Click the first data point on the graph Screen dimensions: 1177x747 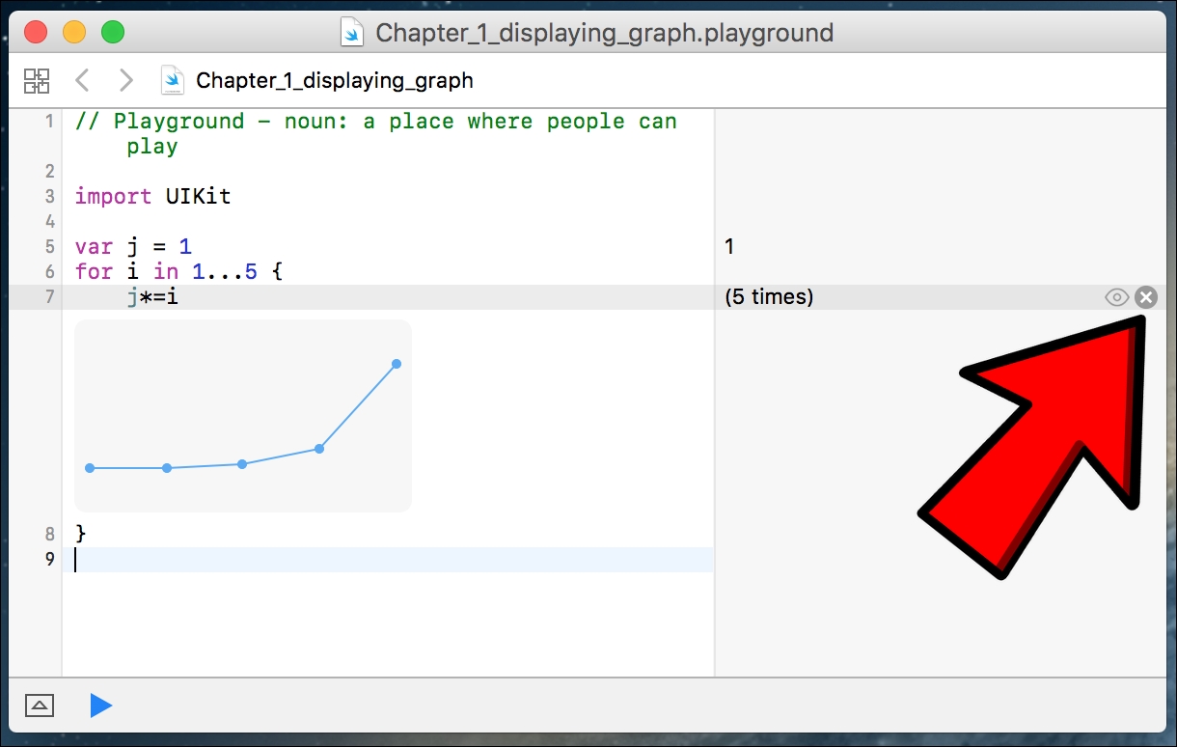[90, 468]
